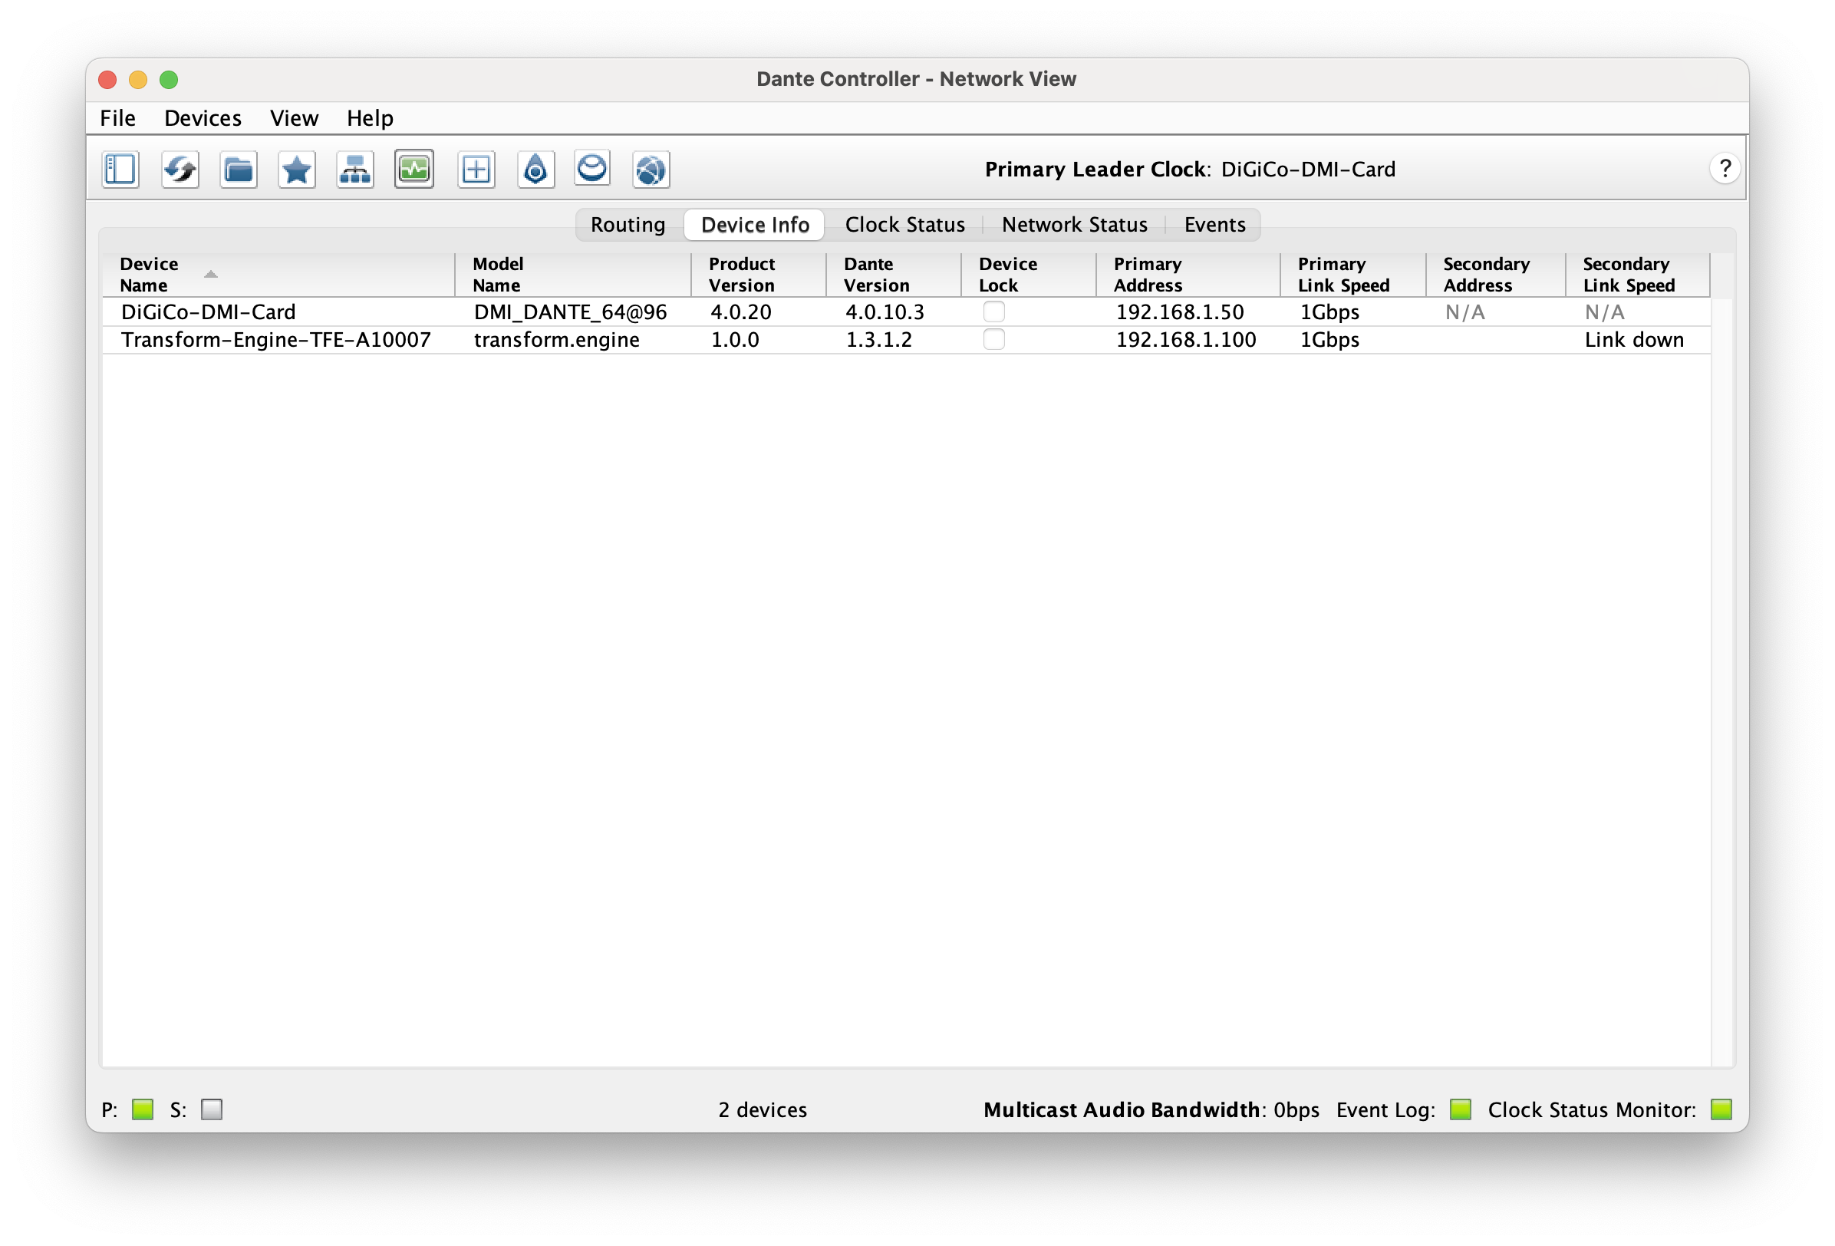The width and height of the screenshot is (1835, 1246).
Task: Click the pointed droplet updater icon
Action: click(x=535, y=169)
